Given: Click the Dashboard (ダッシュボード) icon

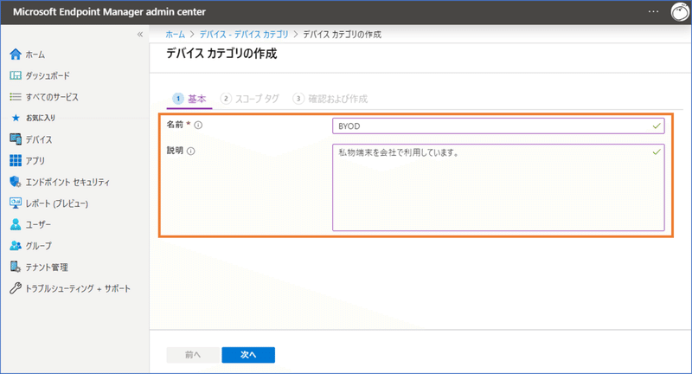Looking at the screenshot, I should tap(16, 75).
